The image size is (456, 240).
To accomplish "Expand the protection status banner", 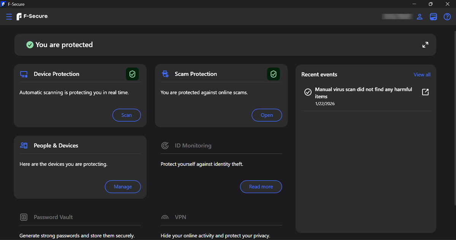I will point(425,45).
